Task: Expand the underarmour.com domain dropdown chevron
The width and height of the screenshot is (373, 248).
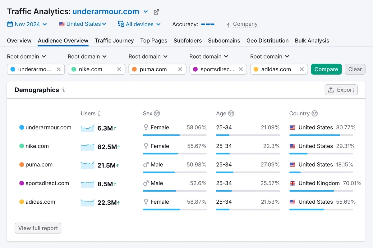Action: pos(145,12)
